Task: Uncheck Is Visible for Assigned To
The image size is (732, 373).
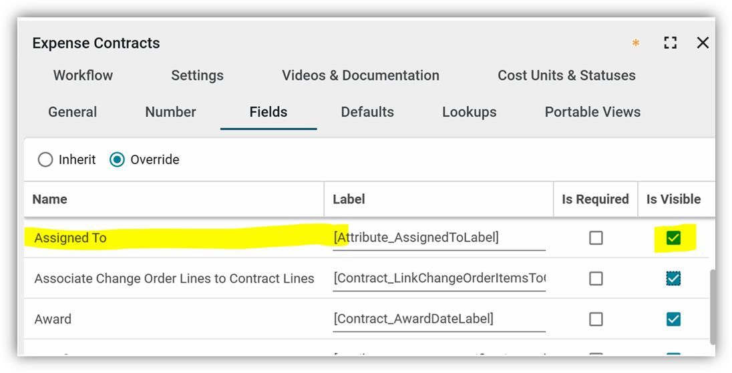Action: coord(673,238)
